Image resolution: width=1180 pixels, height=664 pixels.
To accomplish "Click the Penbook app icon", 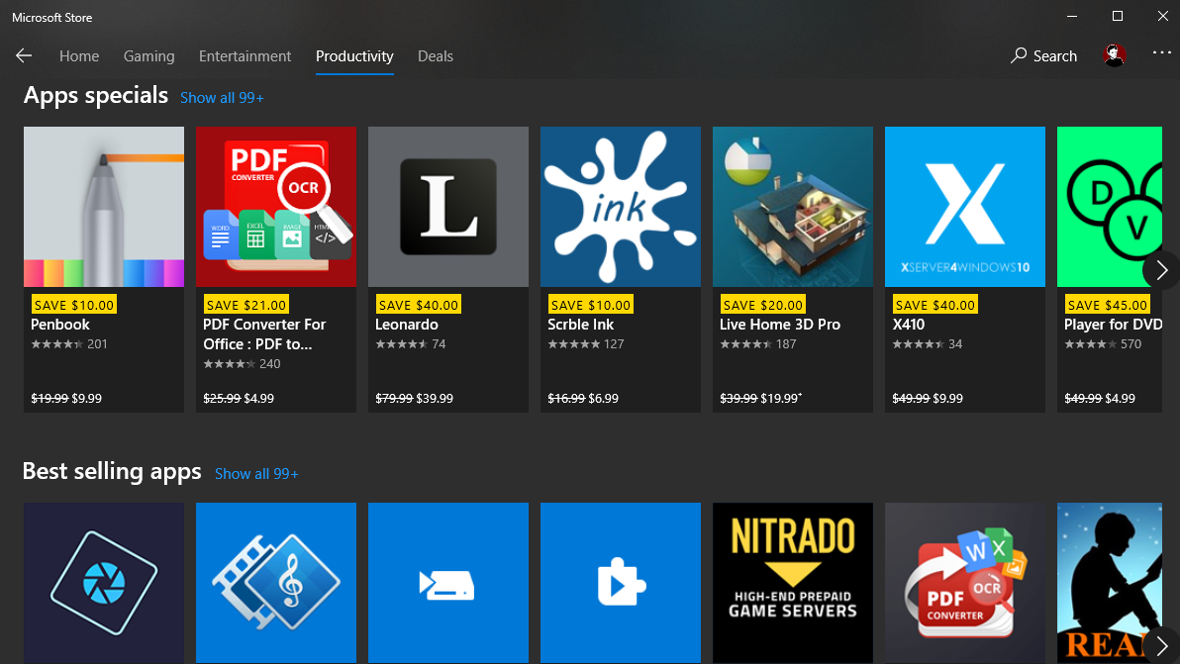I will [x=103, y=206].
